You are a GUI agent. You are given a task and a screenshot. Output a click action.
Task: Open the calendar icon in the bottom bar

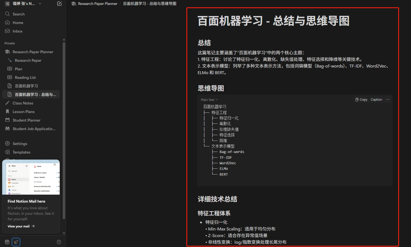coord(7,242)
